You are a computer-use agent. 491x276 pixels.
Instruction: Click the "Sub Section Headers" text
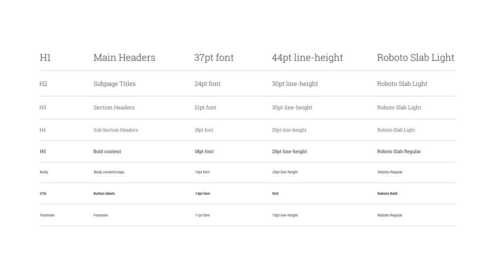click(x=115, y=130)
